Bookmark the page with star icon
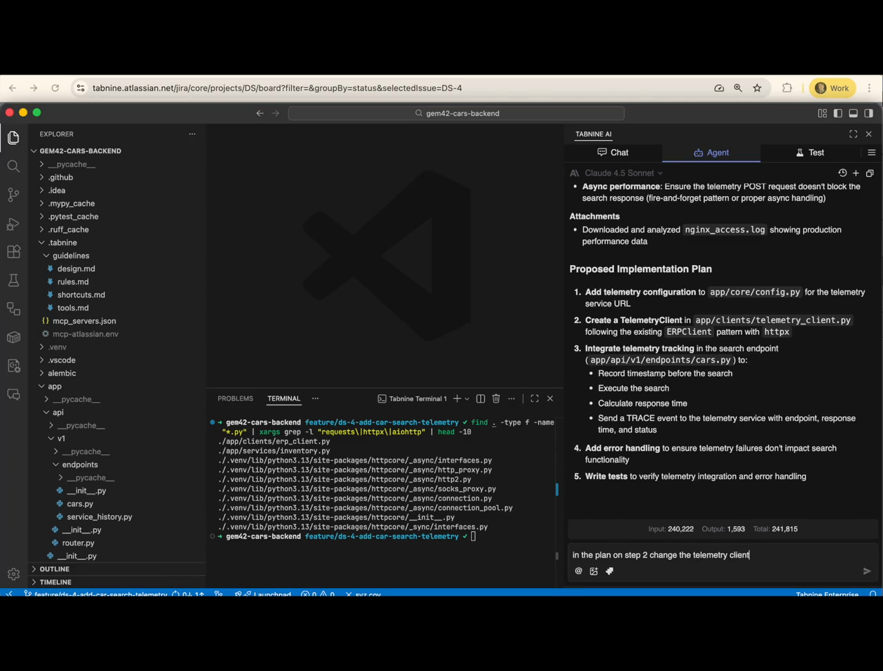Viewport: 883px width, 671px height. (x=757, y=88)
